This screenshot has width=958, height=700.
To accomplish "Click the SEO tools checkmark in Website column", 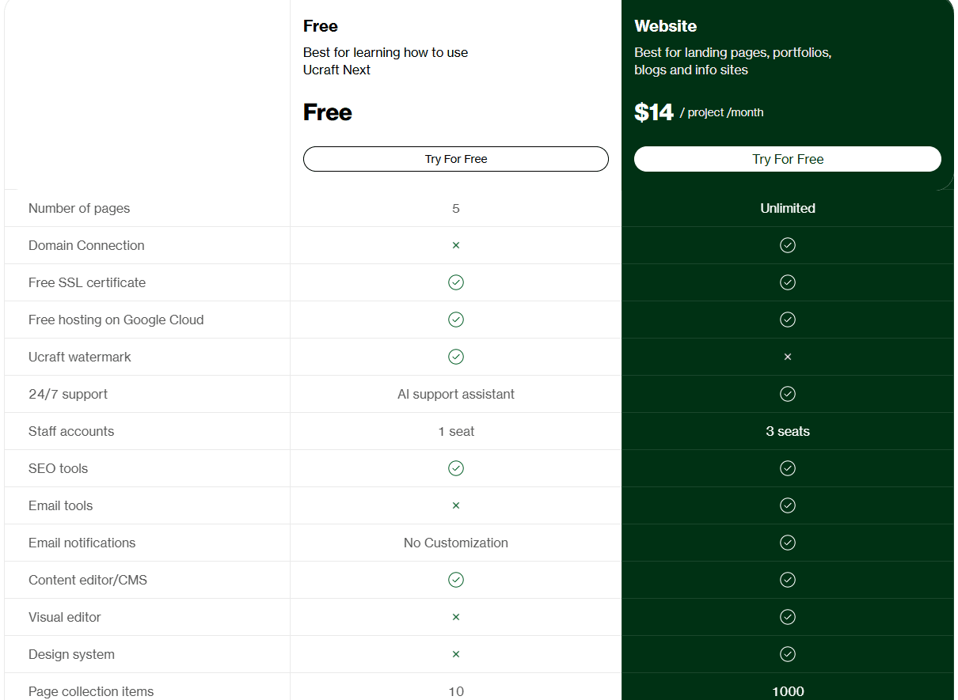I will point(788,468).
